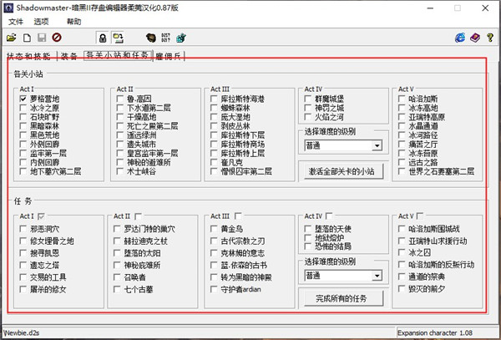The height and width of the screenshot is (340, 501).
Task: Click the 完成所有的任务 button
Action: coord(343,298)
